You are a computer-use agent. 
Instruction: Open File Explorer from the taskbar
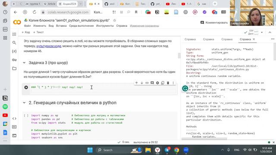click(x=148, y=150)
